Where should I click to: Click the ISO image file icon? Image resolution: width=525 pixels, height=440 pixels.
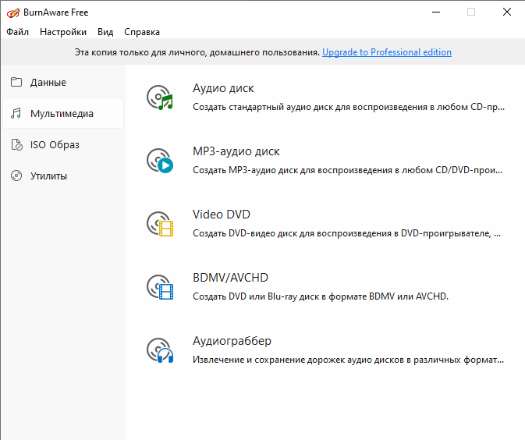tap(16, 144)
